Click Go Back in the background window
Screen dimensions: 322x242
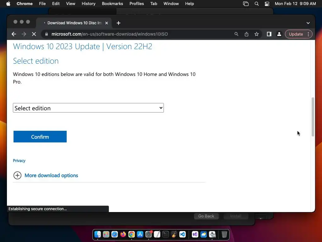click(x=206, y=216)
